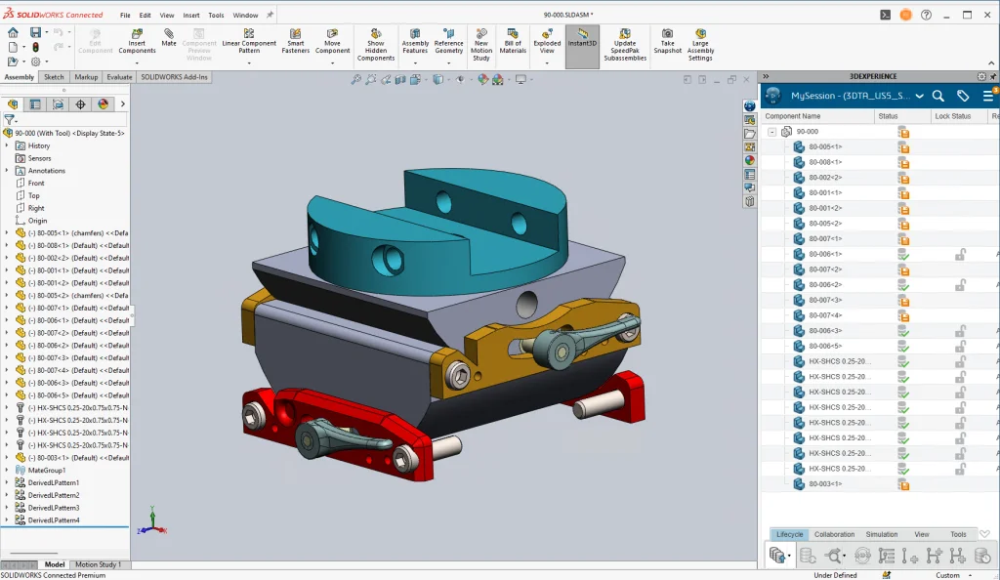Click the Collaboration tab in bottom panel
1000x580 pixels.
pyautogui.click(x=834, y=534)
